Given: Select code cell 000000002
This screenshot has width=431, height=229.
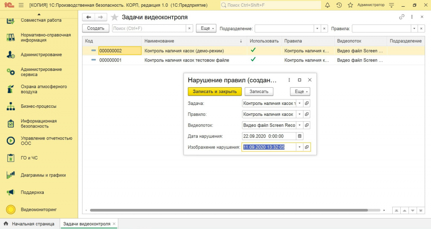Looking at the screenshot, I should [120, 51].
